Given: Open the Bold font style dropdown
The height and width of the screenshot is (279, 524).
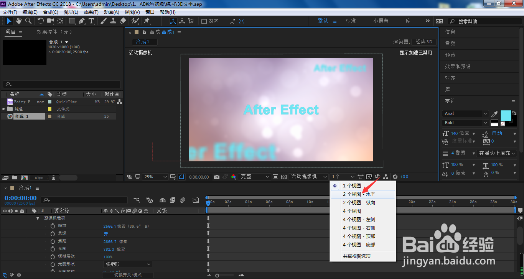Looking at the screenshot, I should [465, 123].
